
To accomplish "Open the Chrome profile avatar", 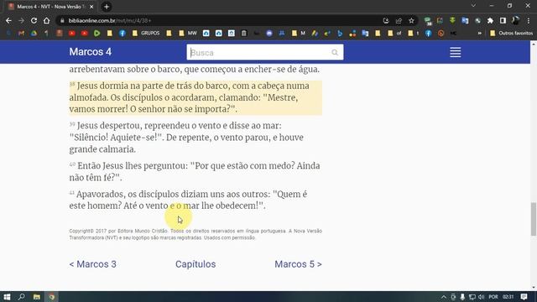I will [x=515, y=20].
